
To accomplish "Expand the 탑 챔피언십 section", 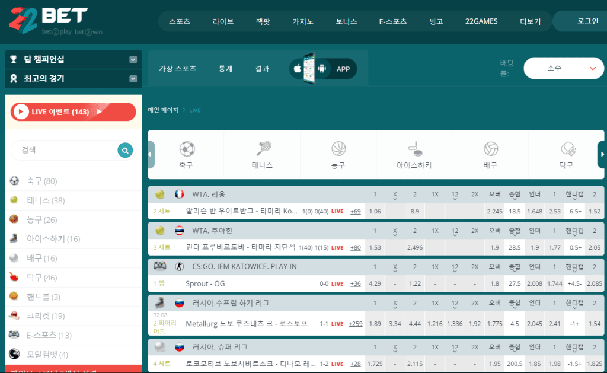I will [133, 59].
